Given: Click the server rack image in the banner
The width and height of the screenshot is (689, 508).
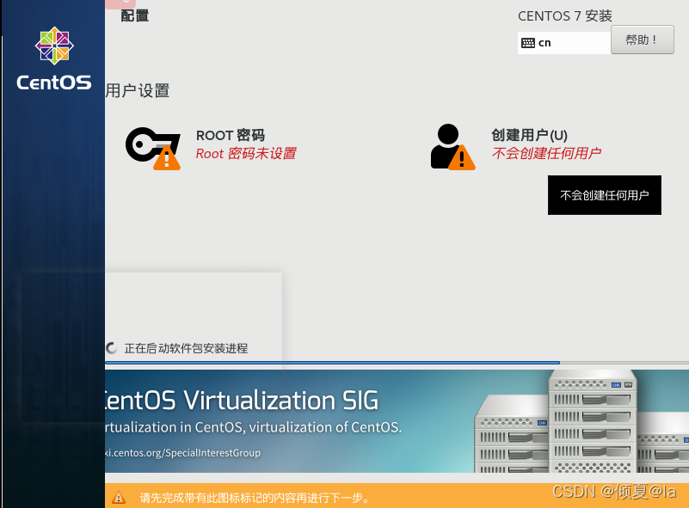Looking at the screenshot, I should 581,421.
